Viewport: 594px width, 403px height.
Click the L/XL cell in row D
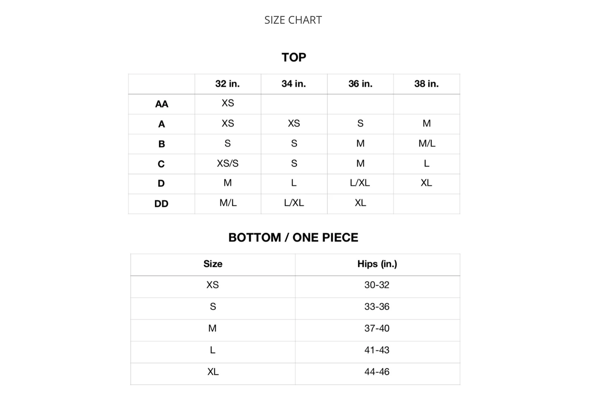[360, 183]
